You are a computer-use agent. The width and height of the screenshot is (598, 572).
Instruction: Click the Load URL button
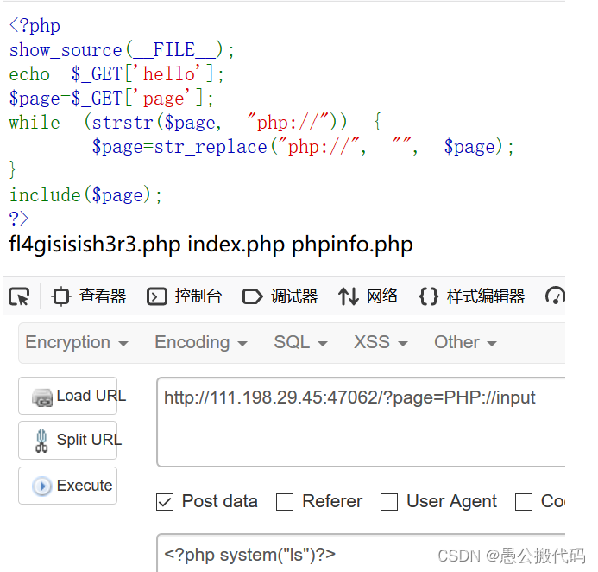pos(68,396)
